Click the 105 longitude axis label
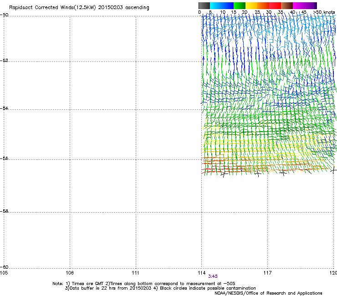This screenshot has height=296, width=337. (4, 273)
